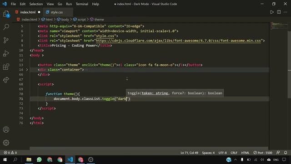This screenshot has width=291, height=164.
Task: Expand the folded container div at line 14
Action: click(27, 70)
